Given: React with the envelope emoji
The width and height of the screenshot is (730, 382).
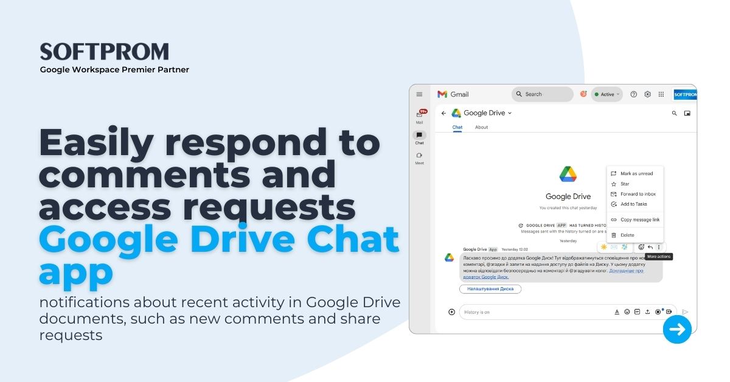Looking at the screenshot, I should click(x=614, y=247).
